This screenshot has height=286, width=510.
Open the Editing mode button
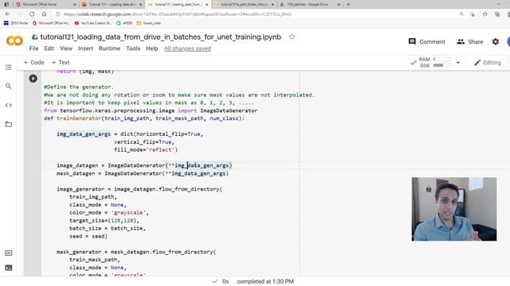tap(488, 63)
